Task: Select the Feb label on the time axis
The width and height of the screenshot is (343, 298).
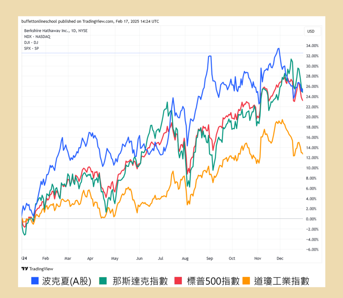Action: 45,258
